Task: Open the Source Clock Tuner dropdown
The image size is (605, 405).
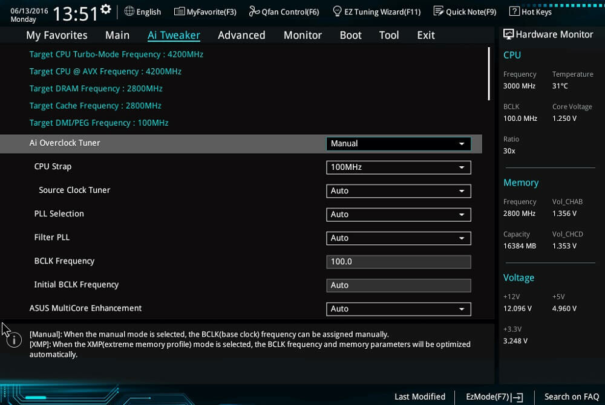Action: click(x=398, y=191)
